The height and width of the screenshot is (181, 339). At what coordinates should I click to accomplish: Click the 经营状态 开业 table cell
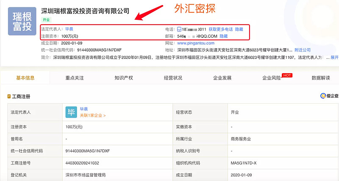point(283,112)
